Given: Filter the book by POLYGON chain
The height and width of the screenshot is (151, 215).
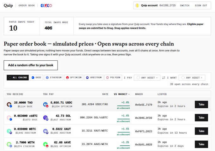Looking at the screenshot, I should (x=113, y=78).
